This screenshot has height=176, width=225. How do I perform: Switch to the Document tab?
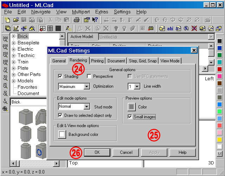[116, 61]
